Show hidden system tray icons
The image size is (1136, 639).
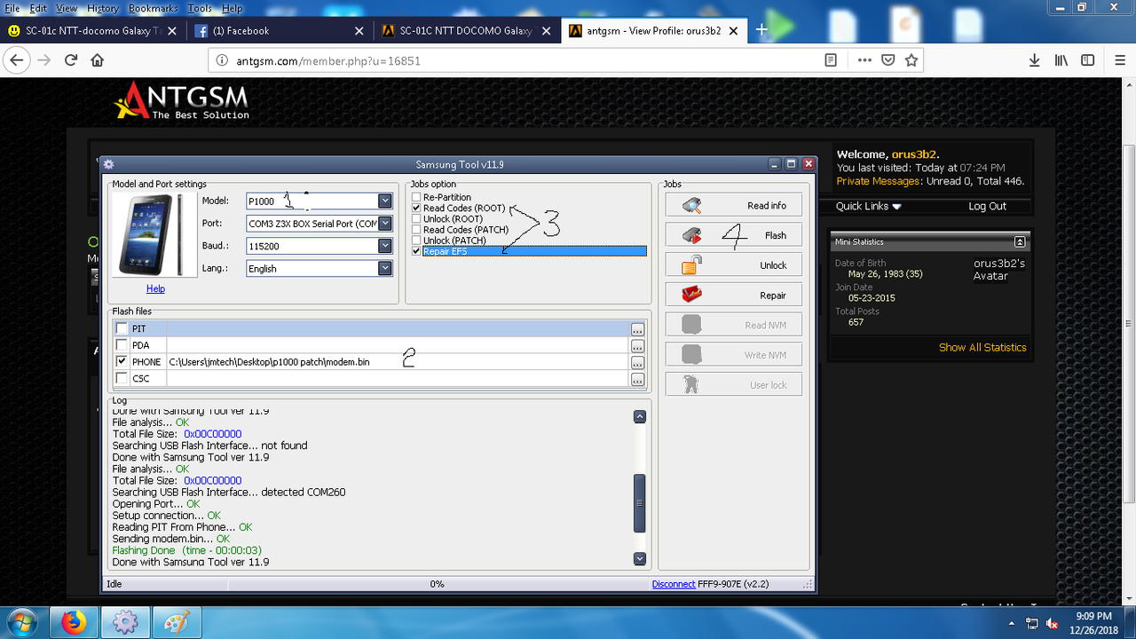(x=1011, y=623)
